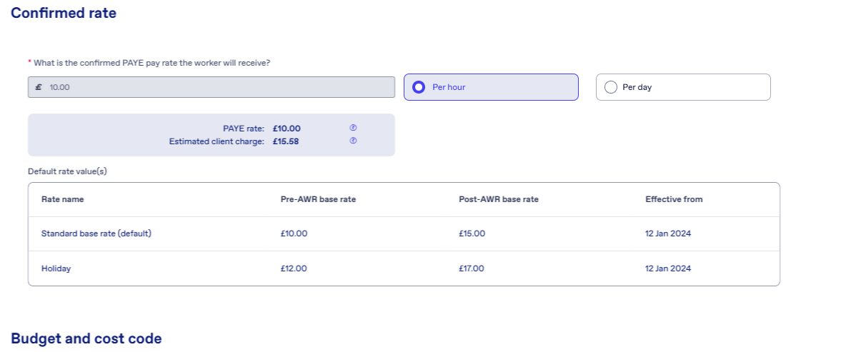Focus the confirmed PAYE pay rate input
This screenshot has height=352, width=866.
[x=211, y=87]
